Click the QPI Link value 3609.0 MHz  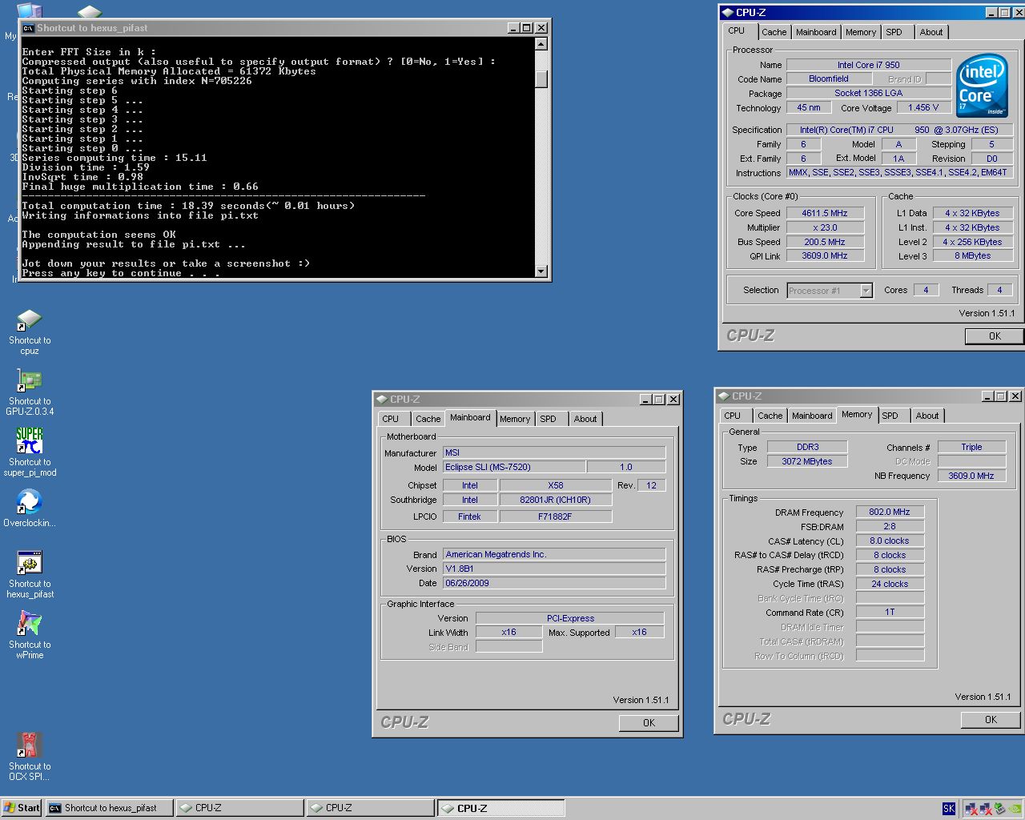pyautogui.click(x=824, y=255)
